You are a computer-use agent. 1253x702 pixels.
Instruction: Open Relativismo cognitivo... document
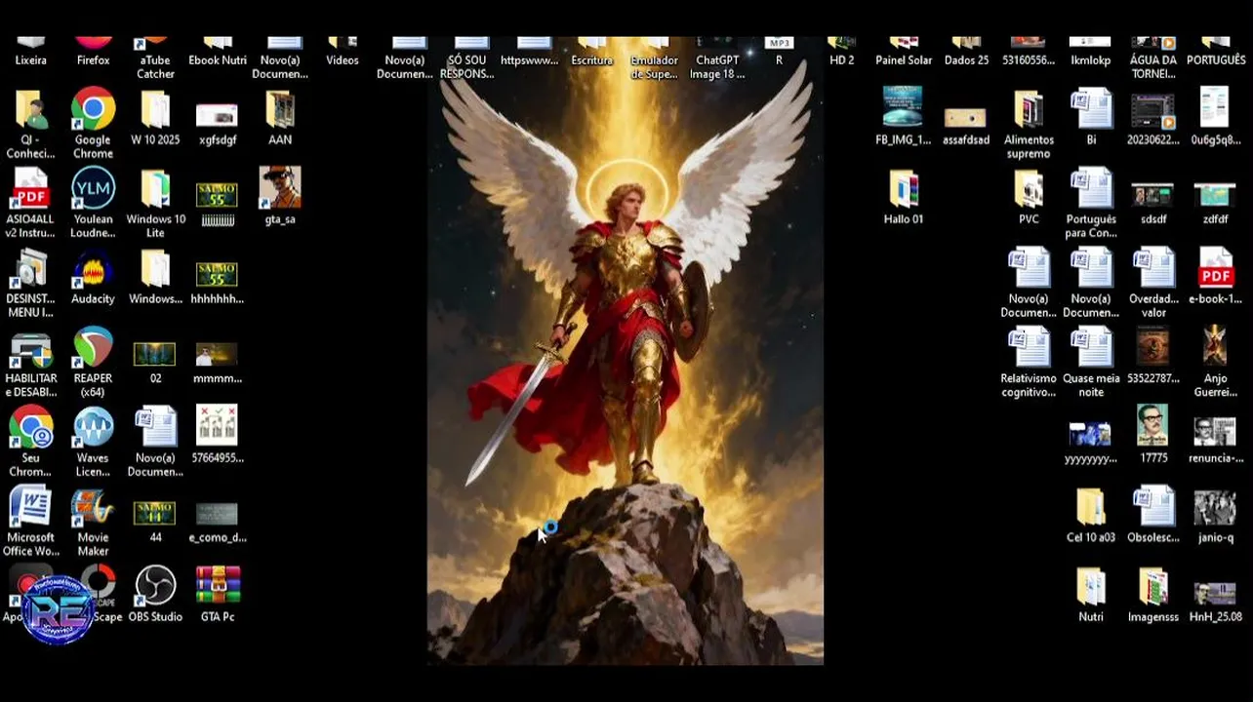coord(1029,347)
